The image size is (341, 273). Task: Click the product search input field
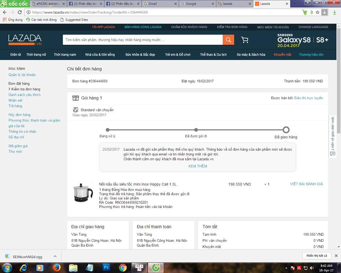[x=142, y=40]
